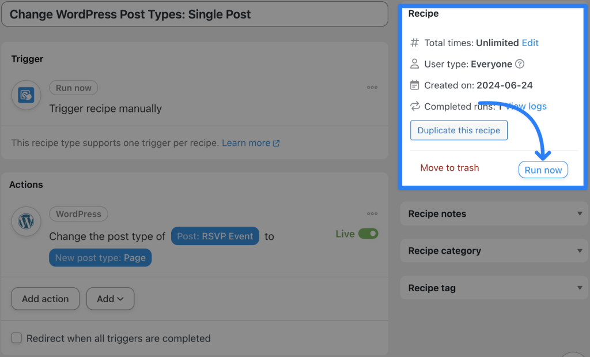590x357 pixels.
Task: Click the hash icon next to Total times
Action: [413, 43]
